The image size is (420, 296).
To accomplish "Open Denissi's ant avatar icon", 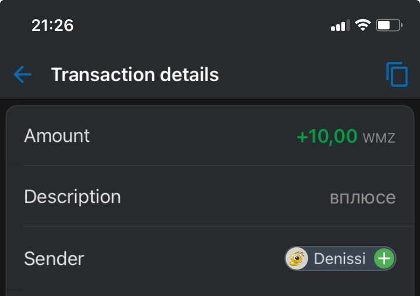I will 297,258.
